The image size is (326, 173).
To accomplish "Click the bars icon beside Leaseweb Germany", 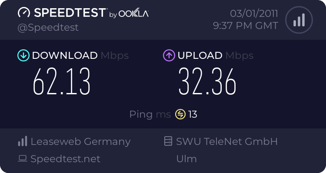I will (x=23, y=141).
